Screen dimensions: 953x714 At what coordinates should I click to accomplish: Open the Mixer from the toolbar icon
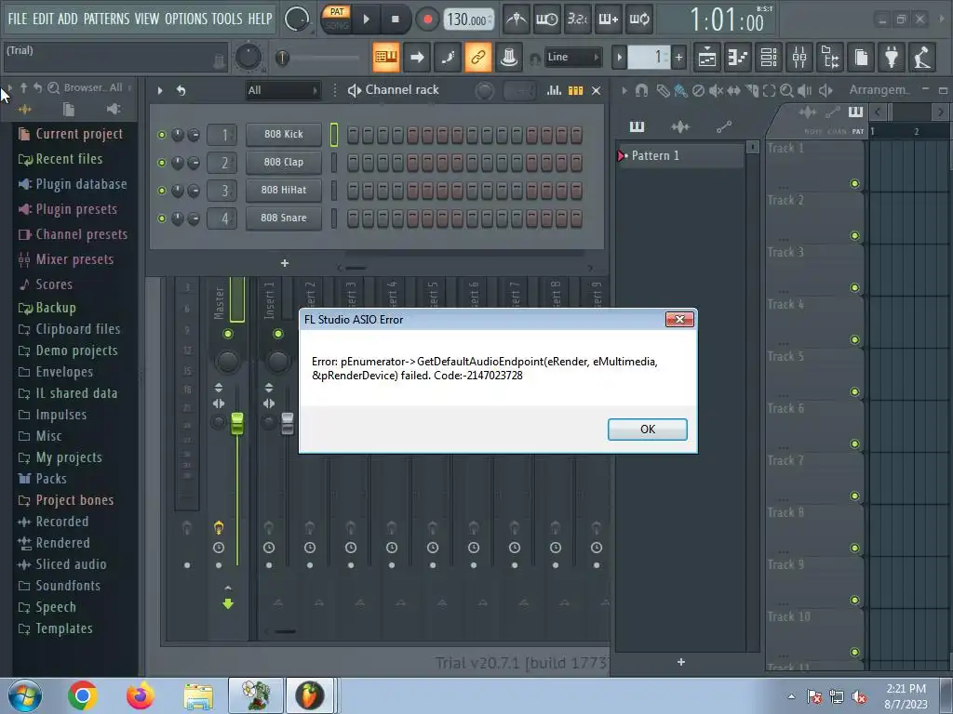click(799, 57)
